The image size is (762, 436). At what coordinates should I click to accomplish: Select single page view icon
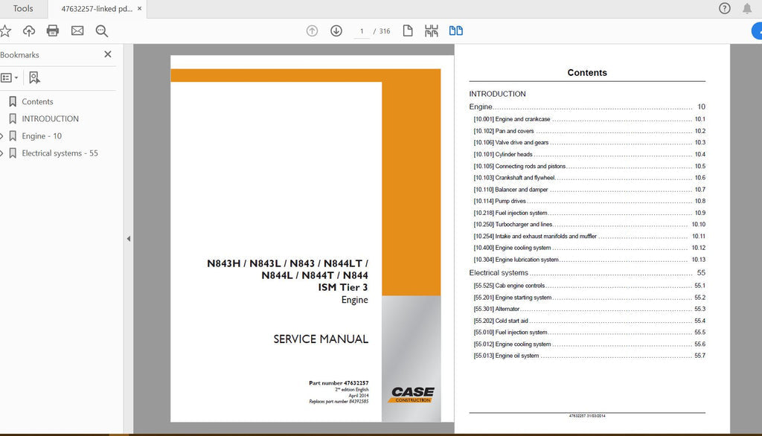(x=408, y=31)
